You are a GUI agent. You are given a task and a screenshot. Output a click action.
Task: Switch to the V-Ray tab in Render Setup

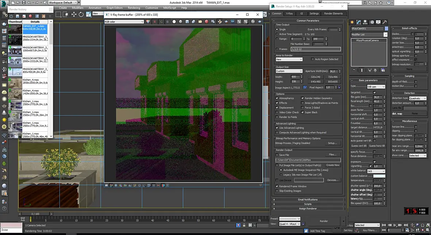click(289, 14)
